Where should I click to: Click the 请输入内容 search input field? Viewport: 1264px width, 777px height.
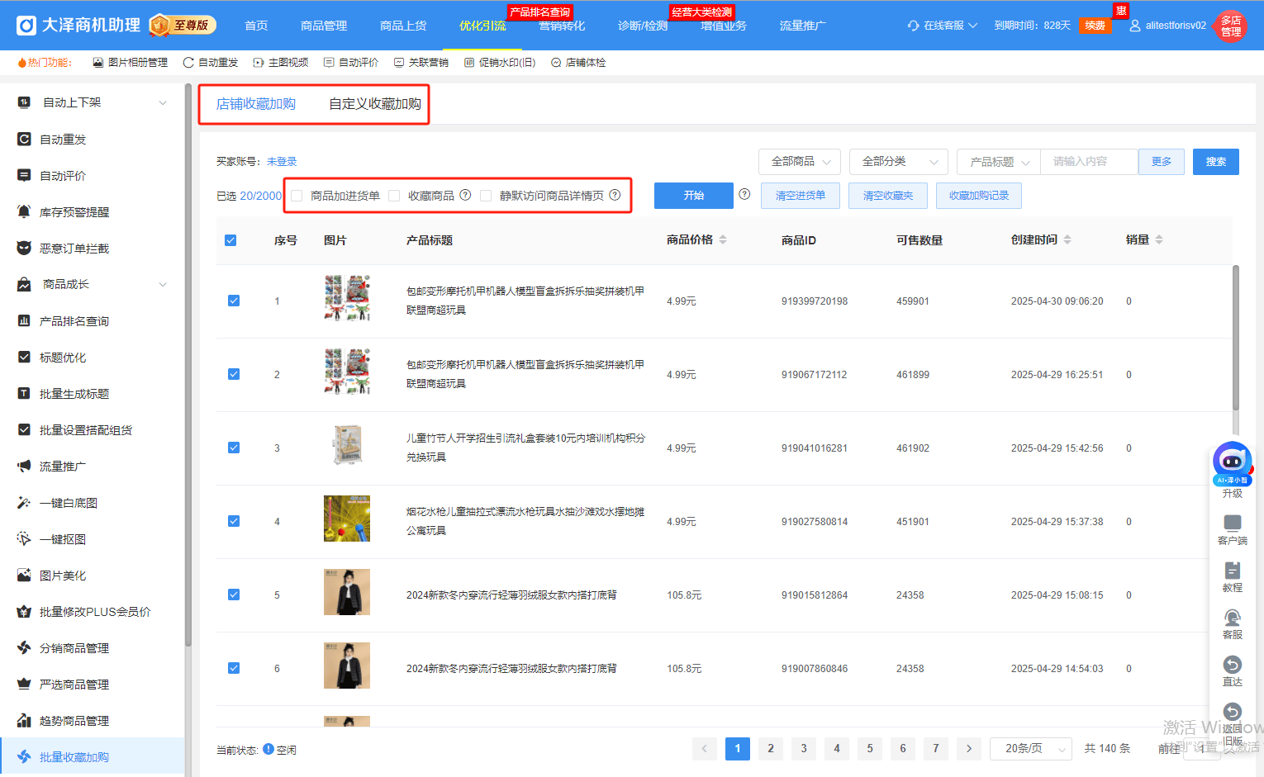(x=1088, y=162)
